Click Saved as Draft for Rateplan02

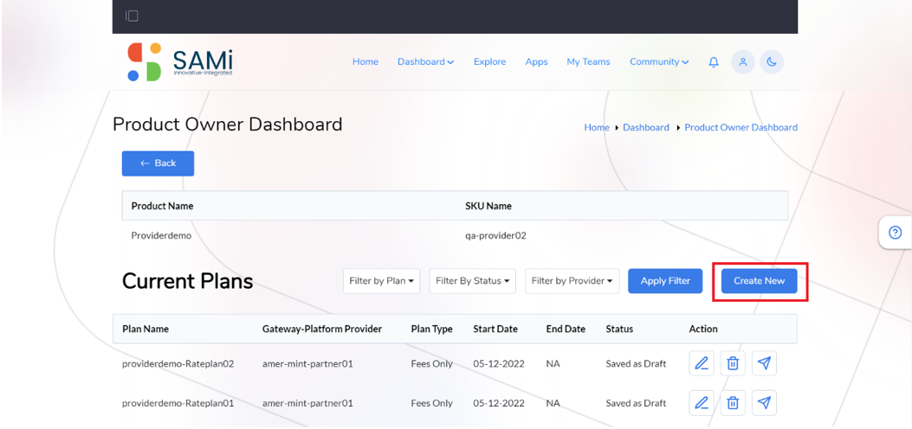click(636, 364)
